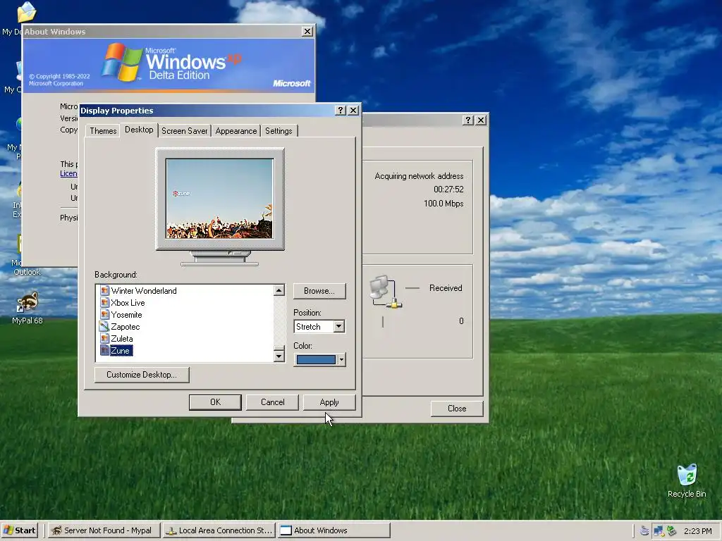This screenshot has height=541, width=722.
Task: Click the safely remove hardware tray icon
Action: click(671, 531)
